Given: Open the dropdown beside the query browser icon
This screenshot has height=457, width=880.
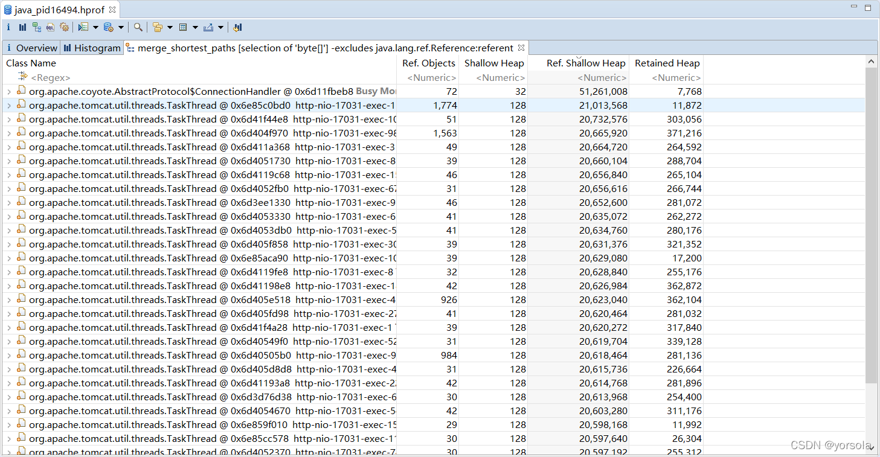Looking at the screenshot, I should coord(95,27).
